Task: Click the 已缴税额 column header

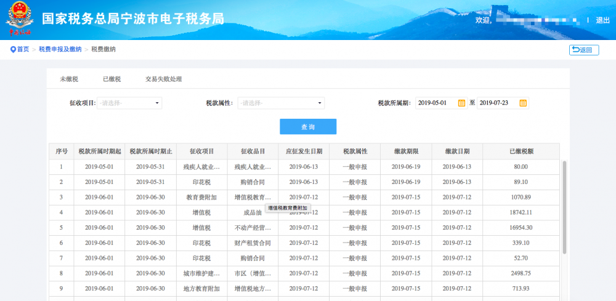Action: (x=521, y=151)
